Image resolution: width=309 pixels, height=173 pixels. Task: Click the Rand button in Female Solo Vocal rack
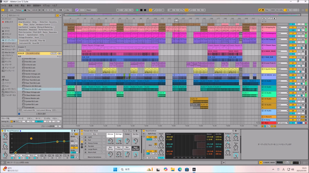pyautogui.click(x=124, y=131)
